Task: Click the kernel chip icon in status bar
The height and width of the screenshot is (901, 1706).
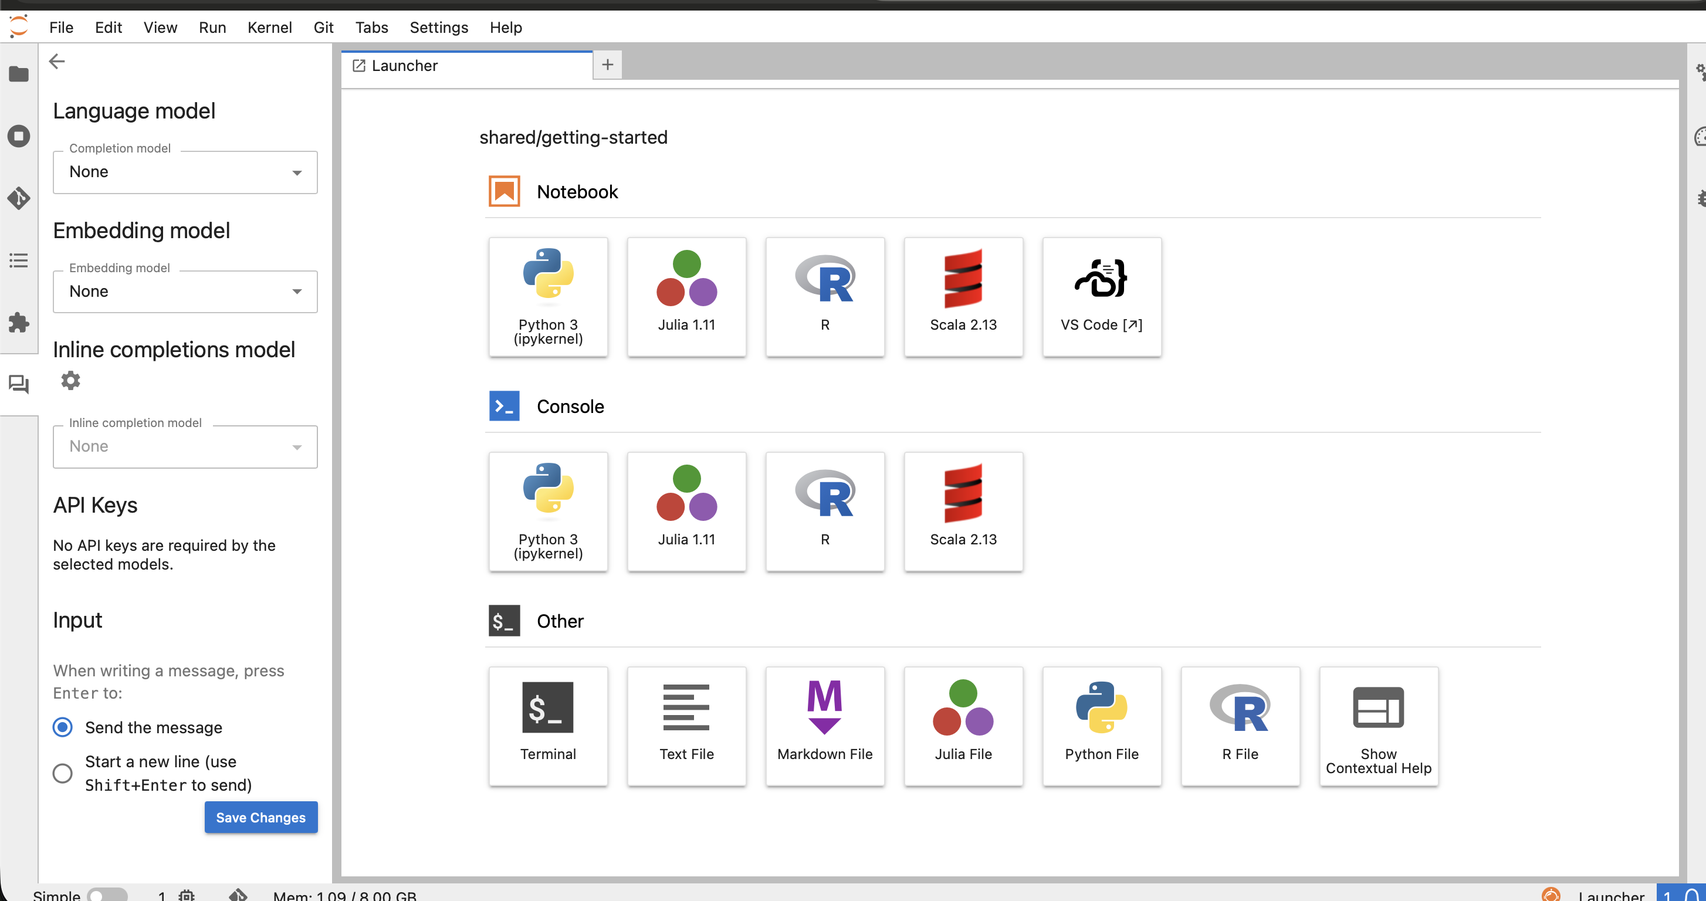Action: 187,895
